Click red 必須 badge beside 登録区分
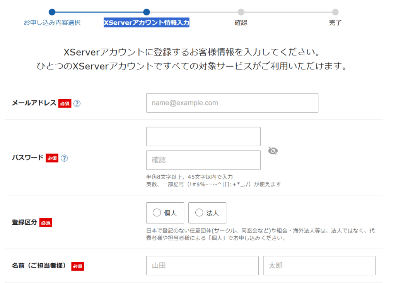This screenshot has height=283, width=396. [x=46, y=223]
